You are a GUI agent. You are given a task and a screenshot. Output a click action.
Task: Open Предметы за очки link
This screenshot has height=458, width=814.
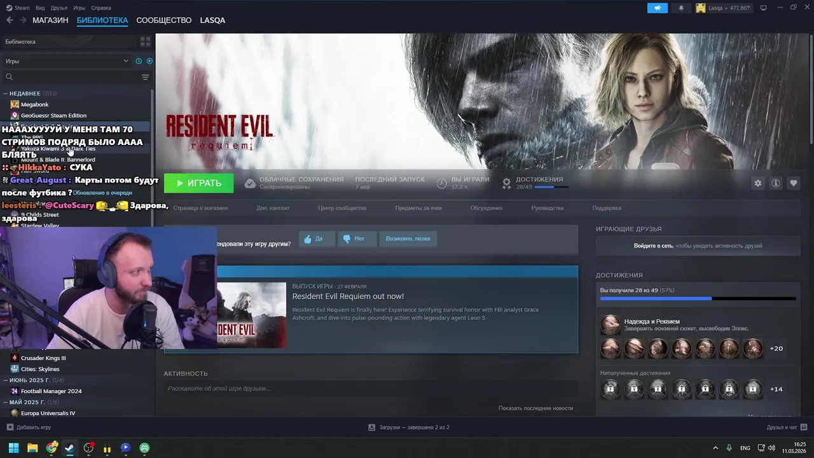tap(418, 208)
